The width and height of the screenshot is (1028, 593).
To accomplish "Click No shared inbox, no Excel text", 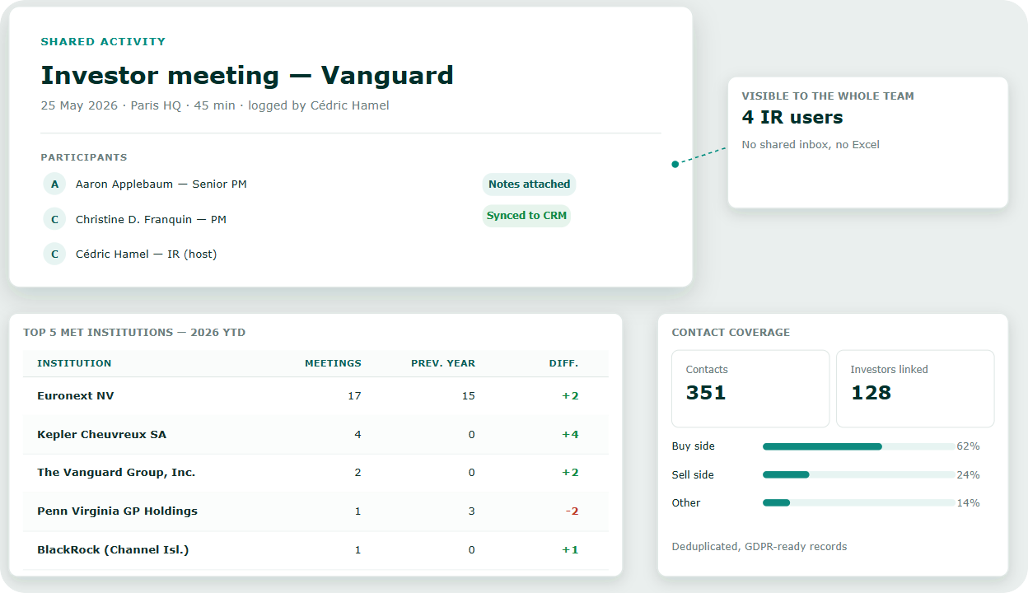I will pos(811,145).
